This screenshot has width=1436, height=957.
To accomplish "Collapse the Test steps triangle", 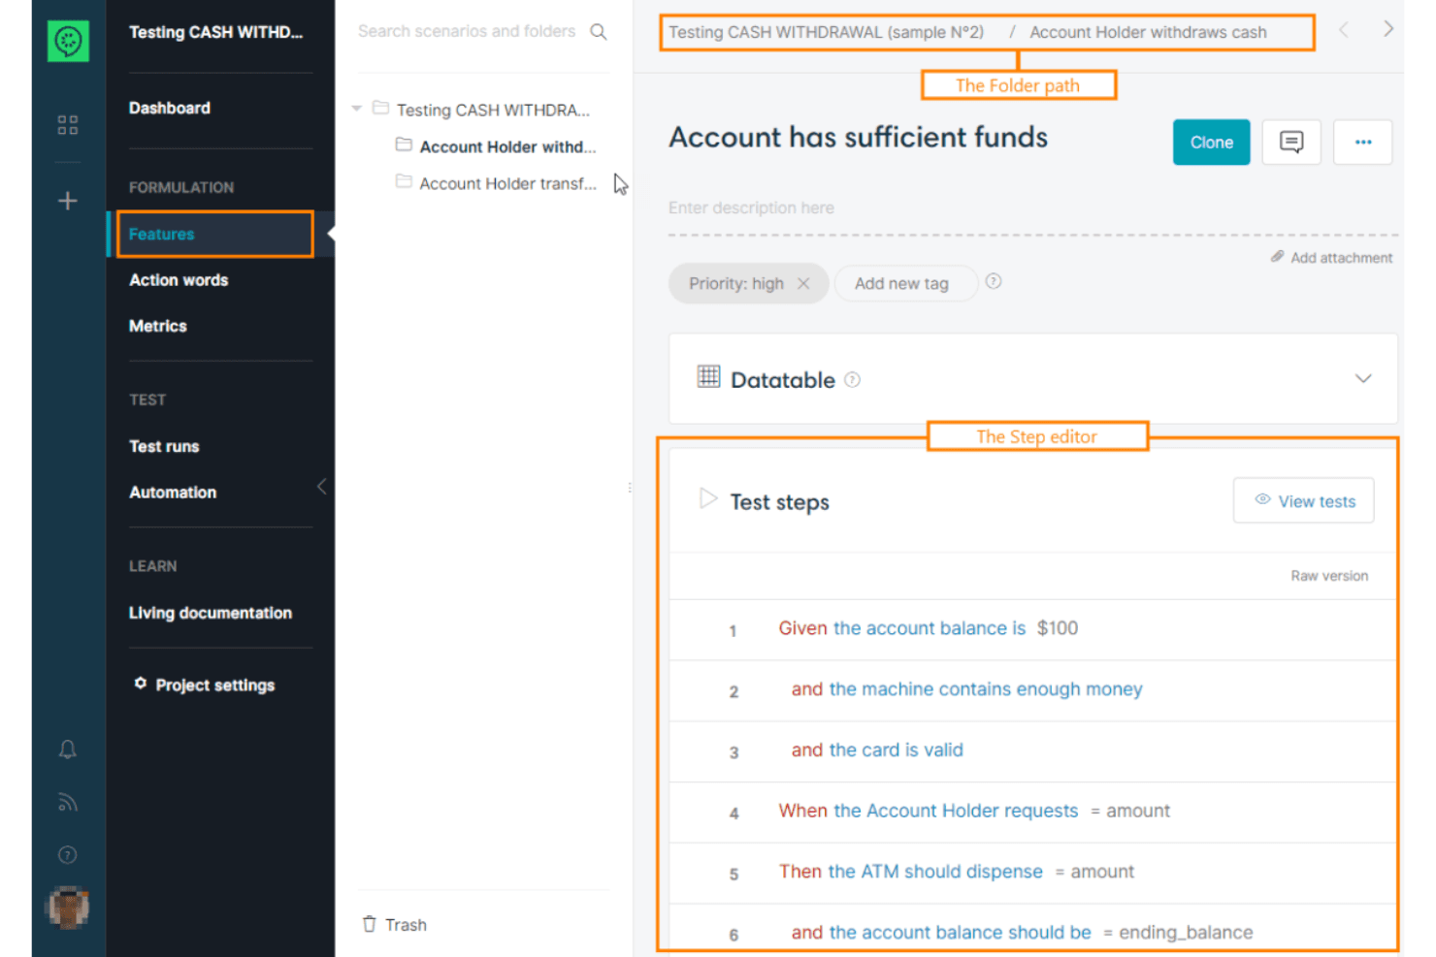I will (x=707, y=499).
